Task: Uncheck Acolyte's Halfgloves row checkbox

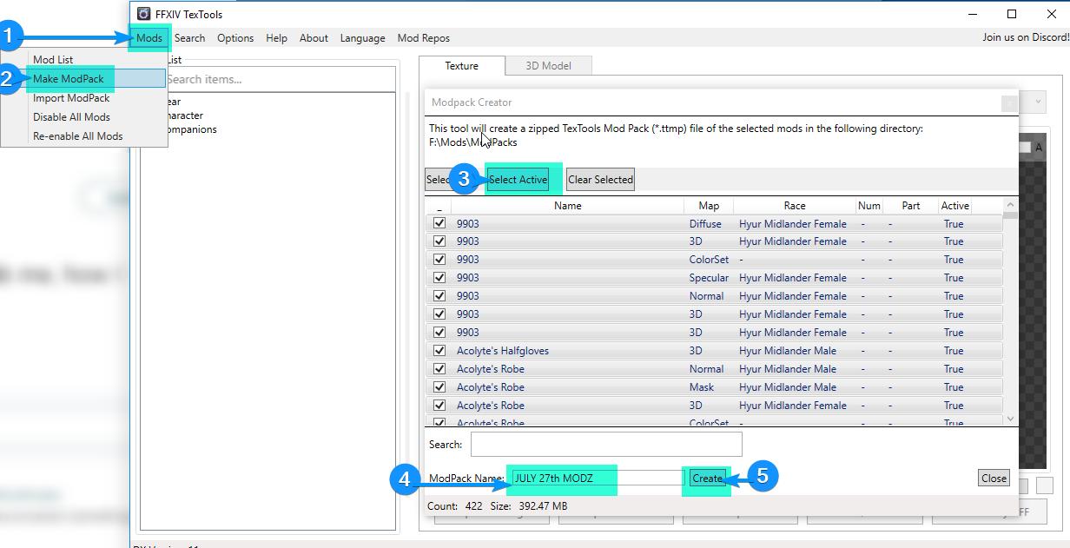Action: pos(439,351)
